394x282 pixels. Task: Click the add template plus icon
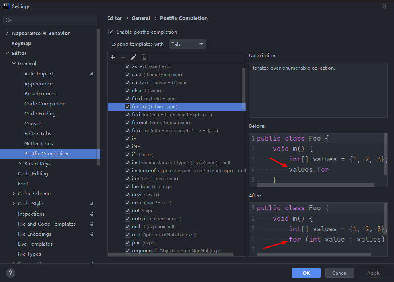[113, 57]
